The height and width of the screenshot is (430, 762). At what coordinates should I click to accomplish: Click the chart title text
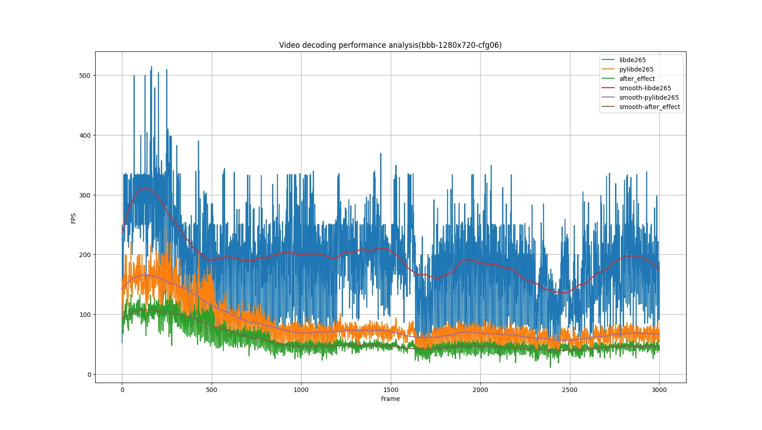390,45
